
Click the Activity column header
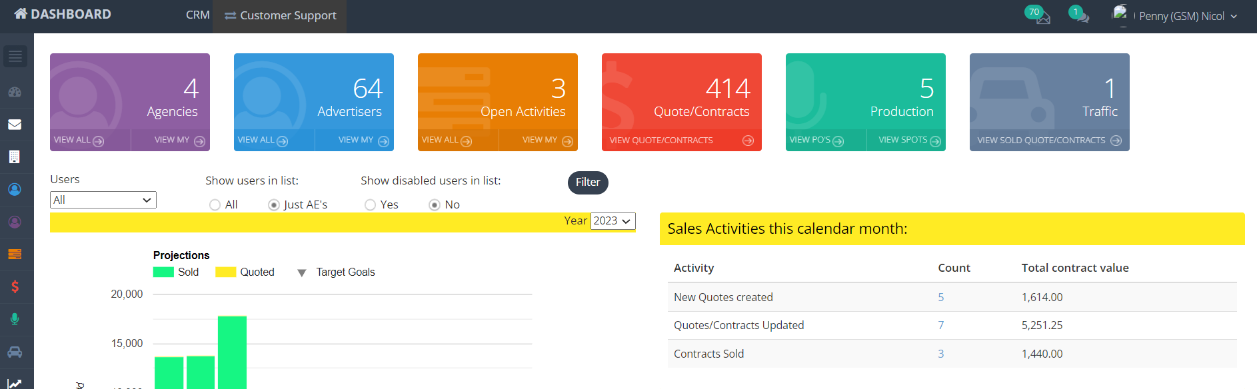694,268
